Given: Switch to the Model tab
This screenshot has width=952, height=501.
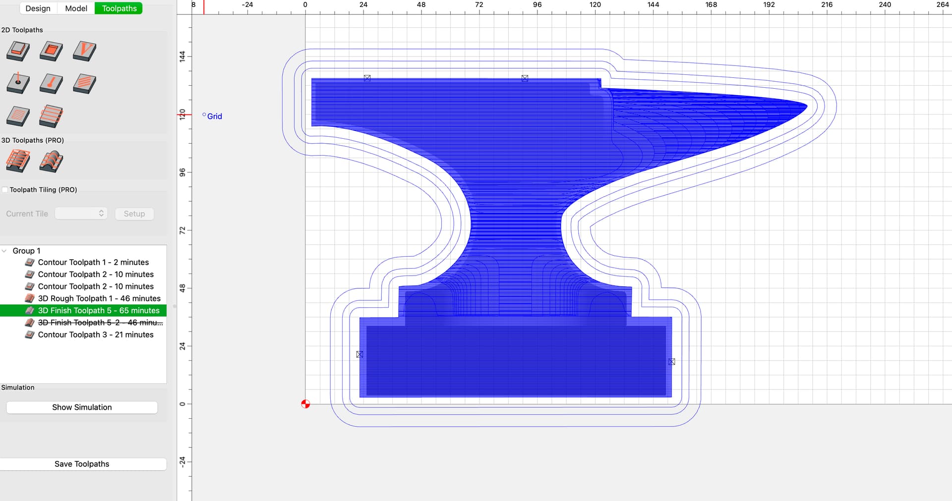Looking at the screenshot, I should click(x=76, y=8).
